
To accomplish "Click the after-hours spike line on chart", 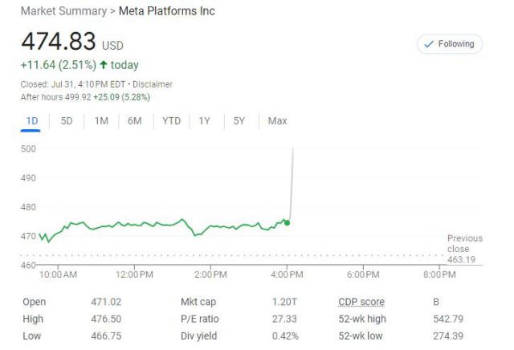I will tap(290, 185).
